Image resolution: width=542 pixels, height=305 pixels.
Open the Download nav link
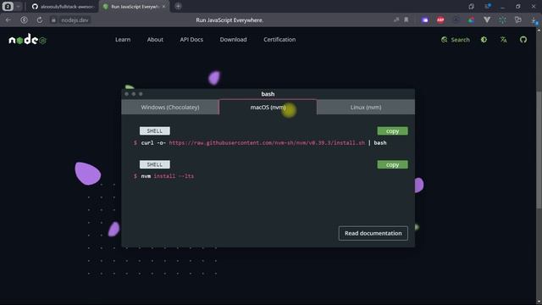pyautogui.click(x=234, y=40)
